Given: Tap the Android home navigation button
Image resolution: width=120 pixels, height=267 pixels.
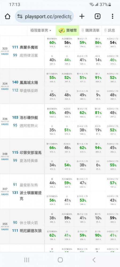Looking at the screenshot, I should tap(60, 260).
